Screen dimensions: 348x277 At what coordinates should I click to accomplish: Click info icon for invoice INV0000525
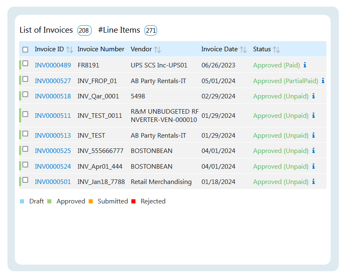(314, 150)
